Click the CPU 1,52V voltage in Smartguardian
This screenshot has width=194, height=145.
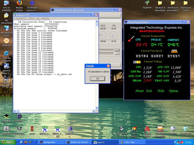point(147,68)
